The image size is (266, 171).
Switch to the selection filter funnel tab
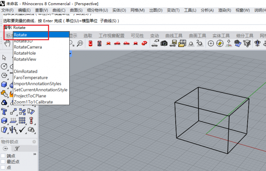[x=17, y=148]
